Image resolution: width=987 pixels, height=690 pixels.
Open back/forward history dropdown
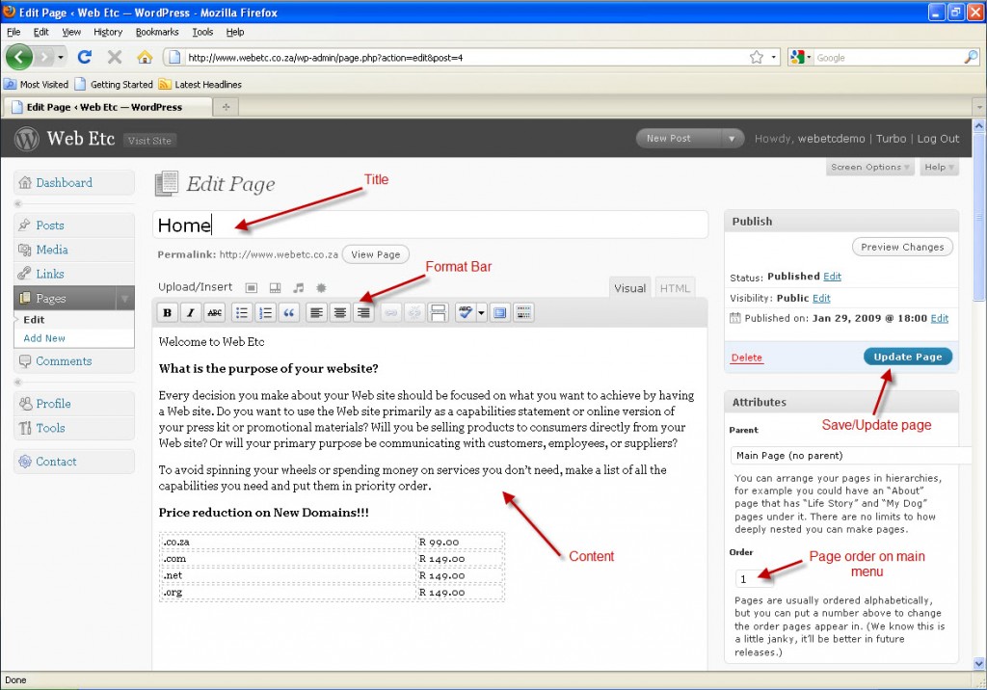(61, 57)
